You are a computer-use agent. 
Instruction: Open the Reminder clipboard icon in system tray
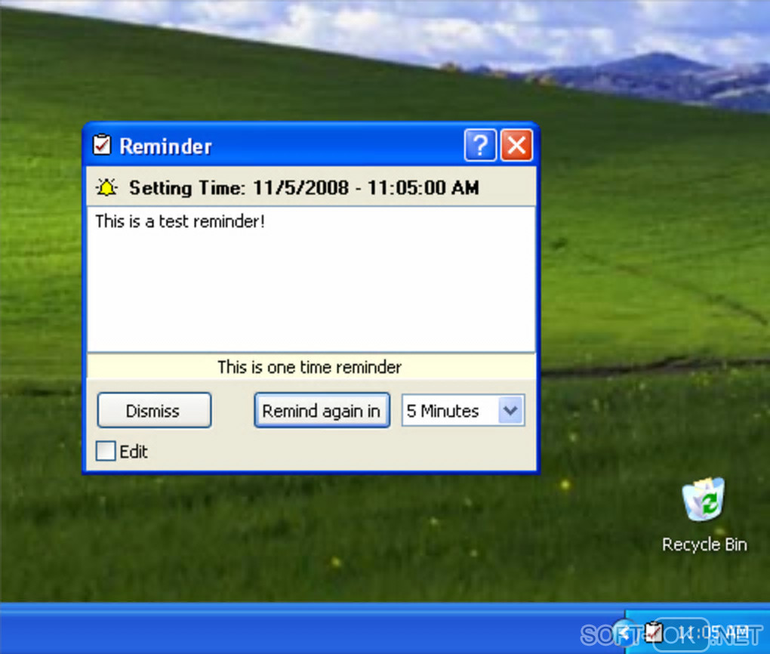pos(654,632)
